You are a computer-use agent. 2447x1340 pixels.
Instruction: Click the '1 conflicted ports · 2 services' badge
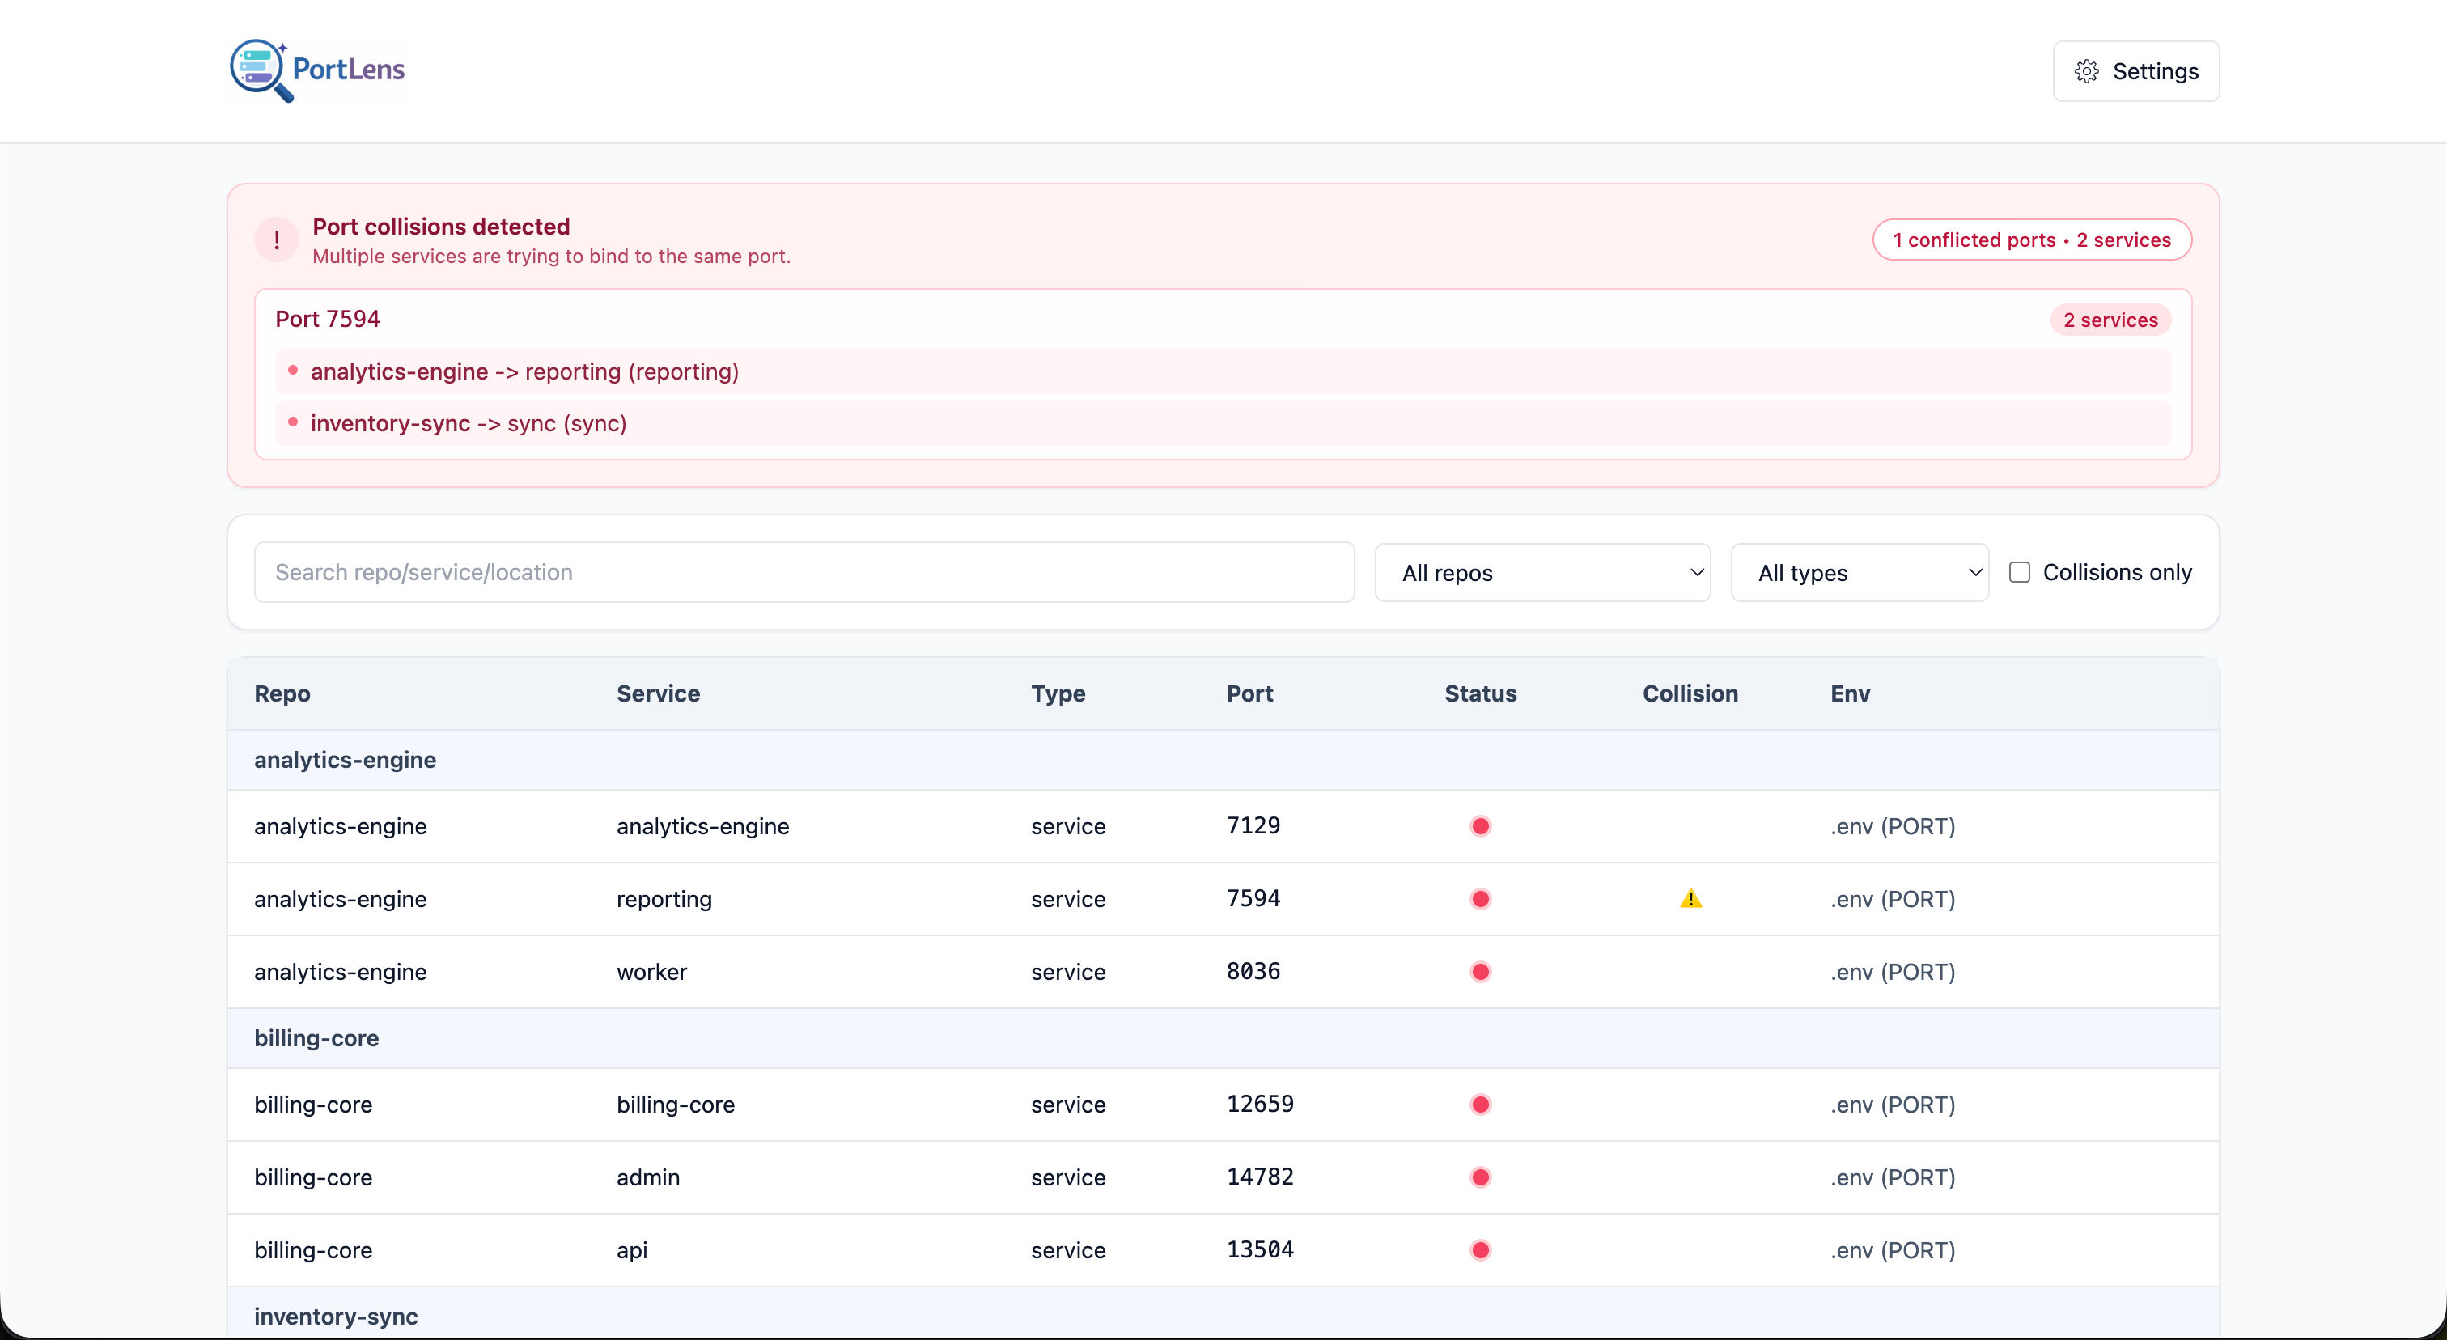pos(2032,240)
